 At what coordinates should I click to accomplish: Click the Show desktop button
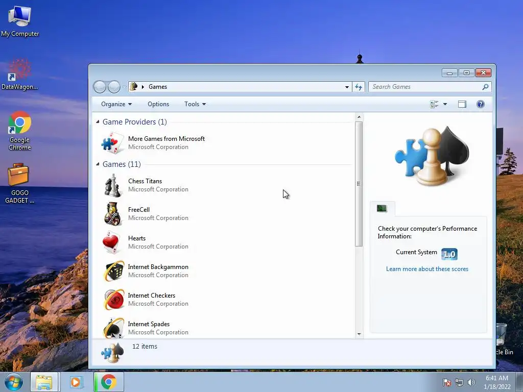tap(519, 382)
